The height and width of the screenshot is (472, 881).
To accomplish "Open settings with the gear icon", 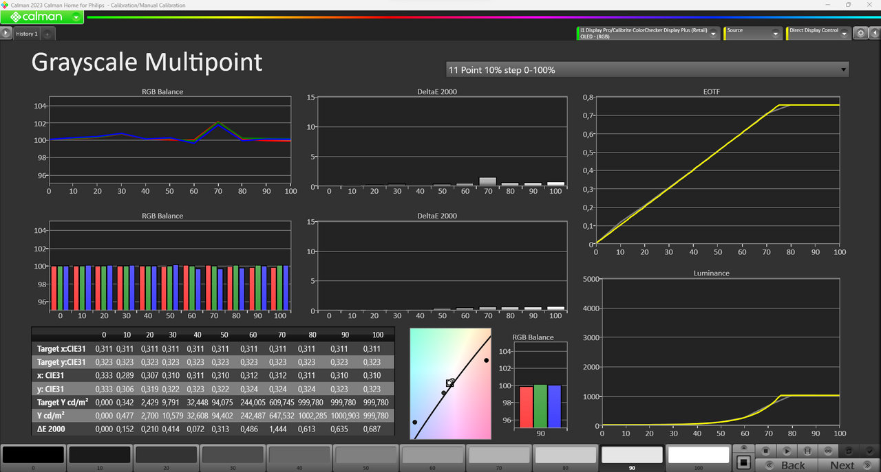I will [x=860, y=33].
